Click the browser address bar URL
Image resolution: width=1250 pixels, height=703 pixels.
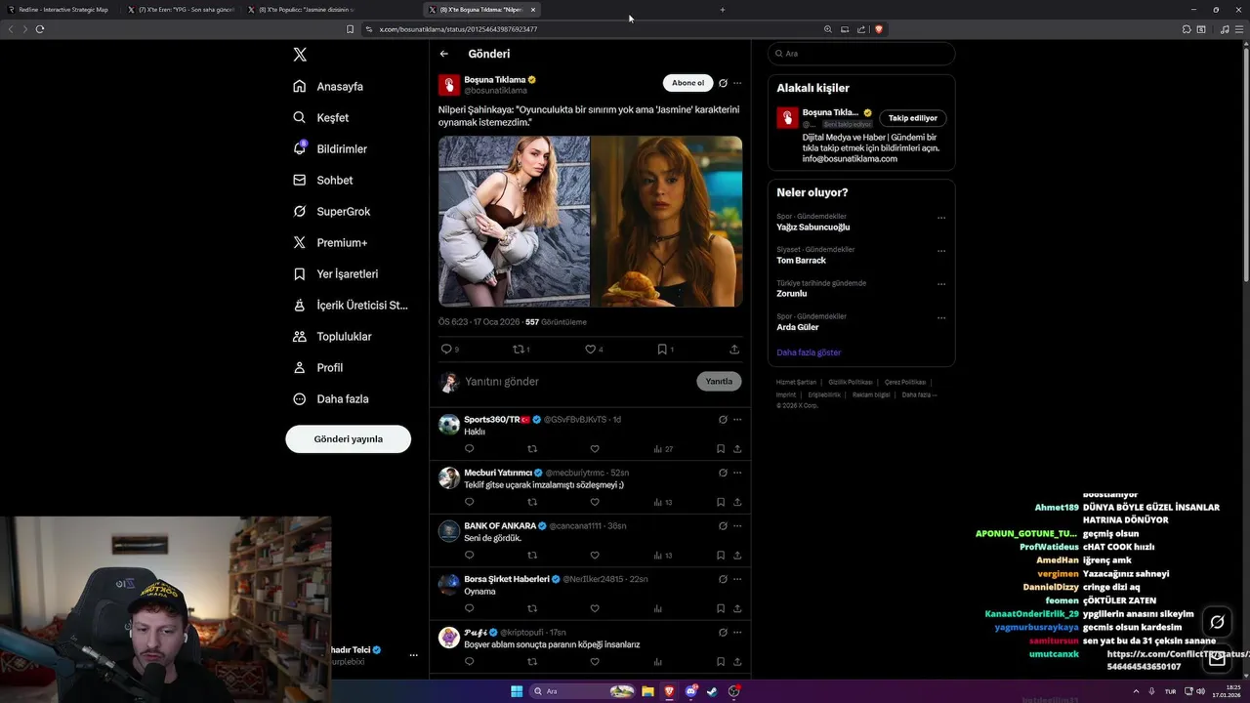458,29
